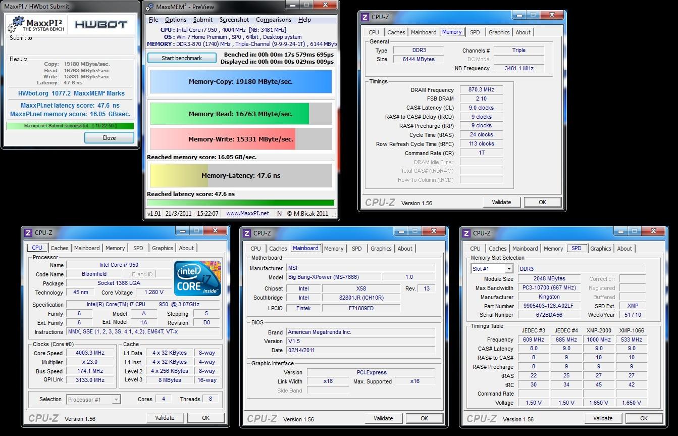Click OK in CPU-Z Memory window

pyautogui.click(x=543, y=202)
